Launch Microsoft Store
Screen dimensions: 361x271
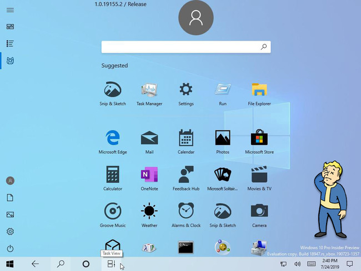pos(259,142)
